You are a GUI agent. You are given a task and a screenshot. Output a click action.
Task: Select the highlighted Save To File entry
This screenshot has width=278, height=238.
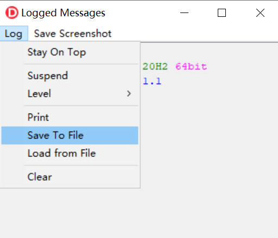click(x=70, y=135)
